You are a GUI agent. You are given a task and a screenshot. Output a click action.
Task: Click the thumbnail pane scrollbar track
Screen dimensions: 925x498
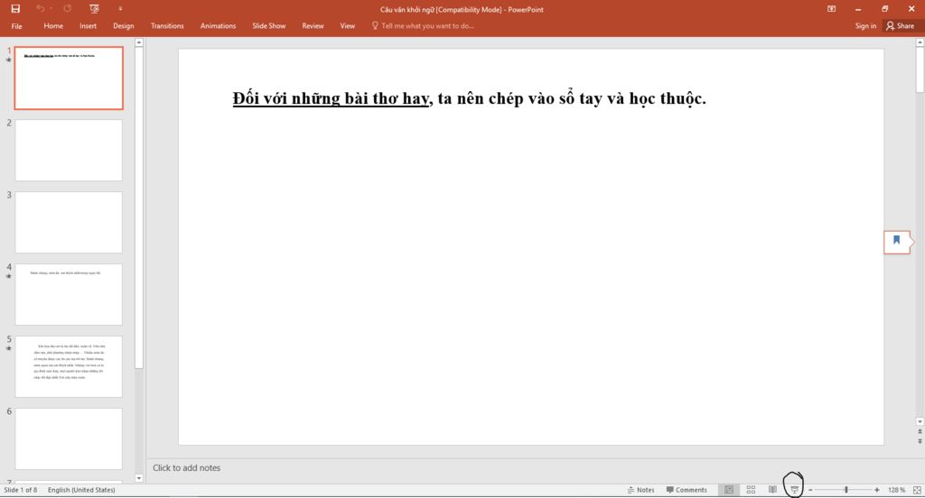point(139,421)
